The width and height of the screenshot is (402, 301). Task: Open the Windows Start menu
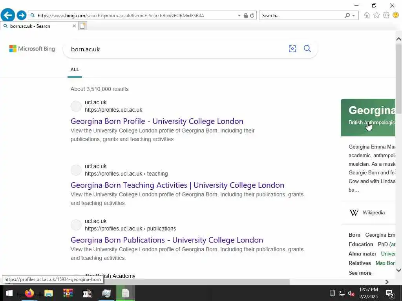(x=9, y=293)
